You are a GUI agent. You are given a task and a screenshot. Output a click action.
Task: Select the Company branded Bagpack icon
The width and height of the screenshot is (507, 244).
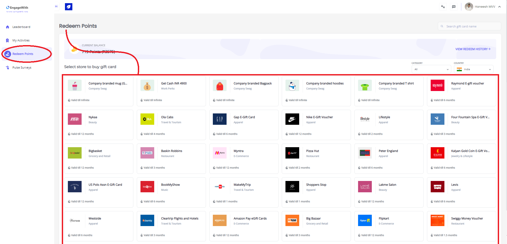tap(220, 85)
